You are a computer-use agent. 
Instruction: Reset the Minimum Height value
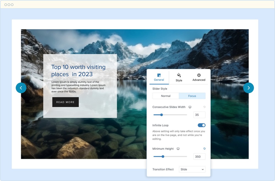(204, 149)
